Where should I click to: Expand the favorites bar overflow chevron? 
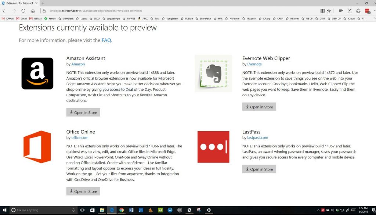click(374, 18)
